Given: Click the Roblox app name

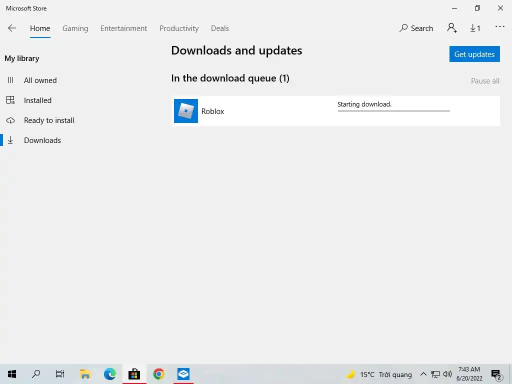Looking at the screenshot, I should point(212,111).
